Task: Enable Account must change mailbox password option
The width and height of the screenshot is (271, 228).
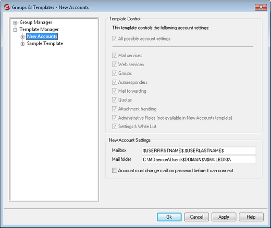Action: [115, 170]
